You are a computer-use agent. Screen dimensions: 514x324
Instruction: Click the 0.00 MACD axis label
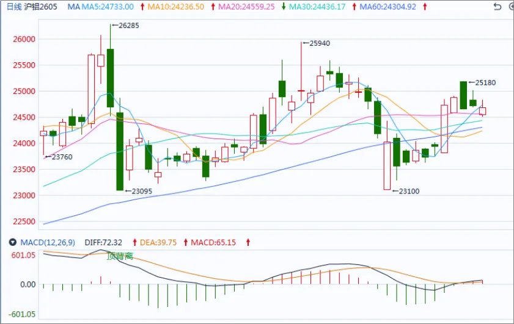point(28,284)
